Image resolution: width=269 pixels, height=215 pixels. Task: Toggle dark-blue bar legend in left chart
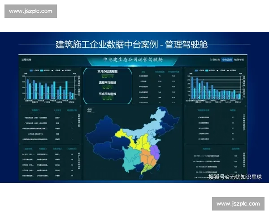pyautogui.click(x=35, y=70)
